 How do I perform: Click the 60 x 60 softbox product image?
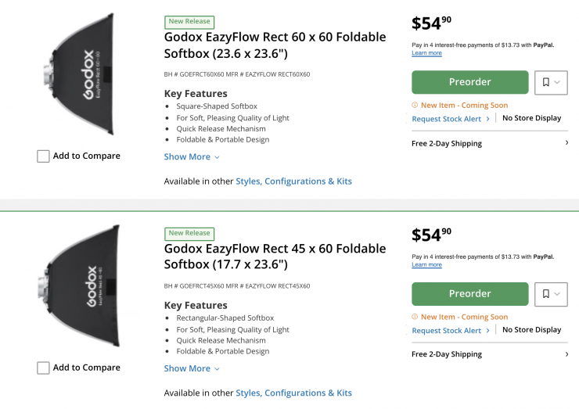[78, 74]
